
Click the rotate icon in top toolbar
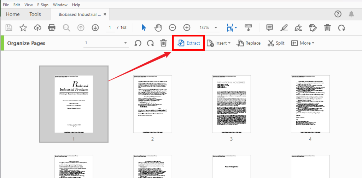(x=341, y=28)
